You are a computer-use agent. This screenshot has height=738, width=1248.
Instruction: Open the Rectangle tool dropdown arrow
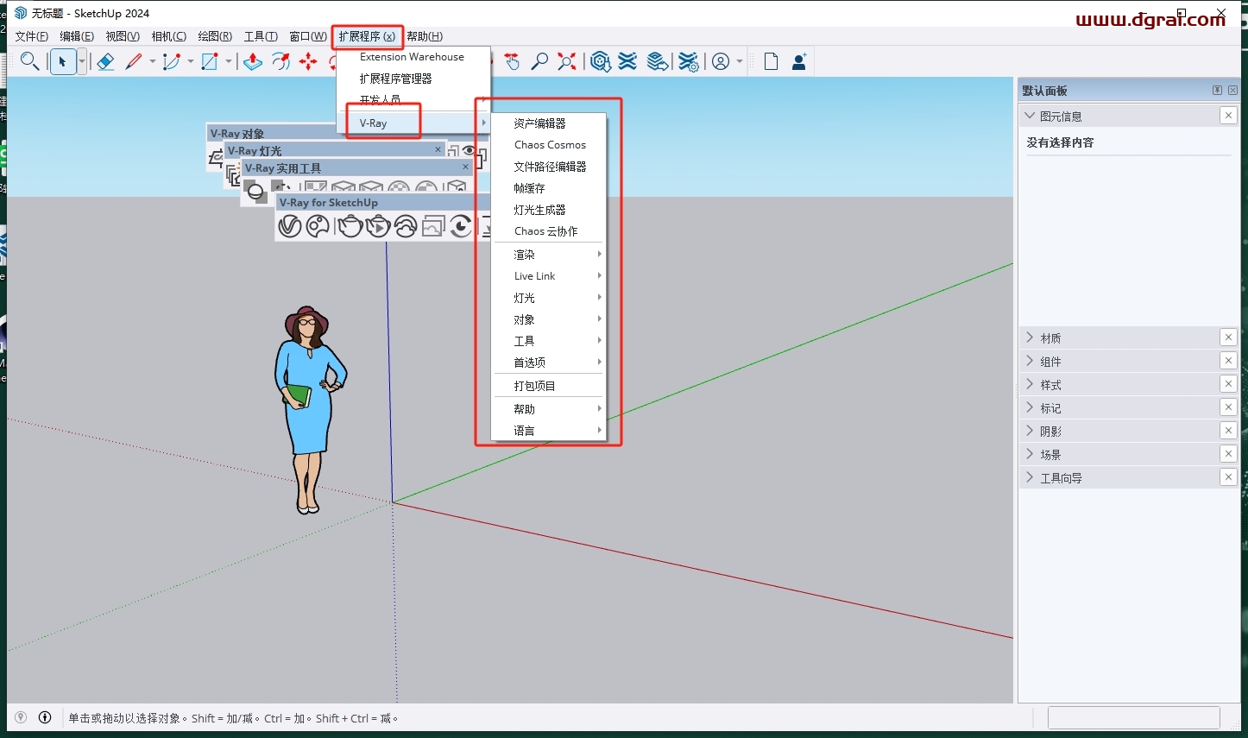pyautogui.click(x=229, y=61)
